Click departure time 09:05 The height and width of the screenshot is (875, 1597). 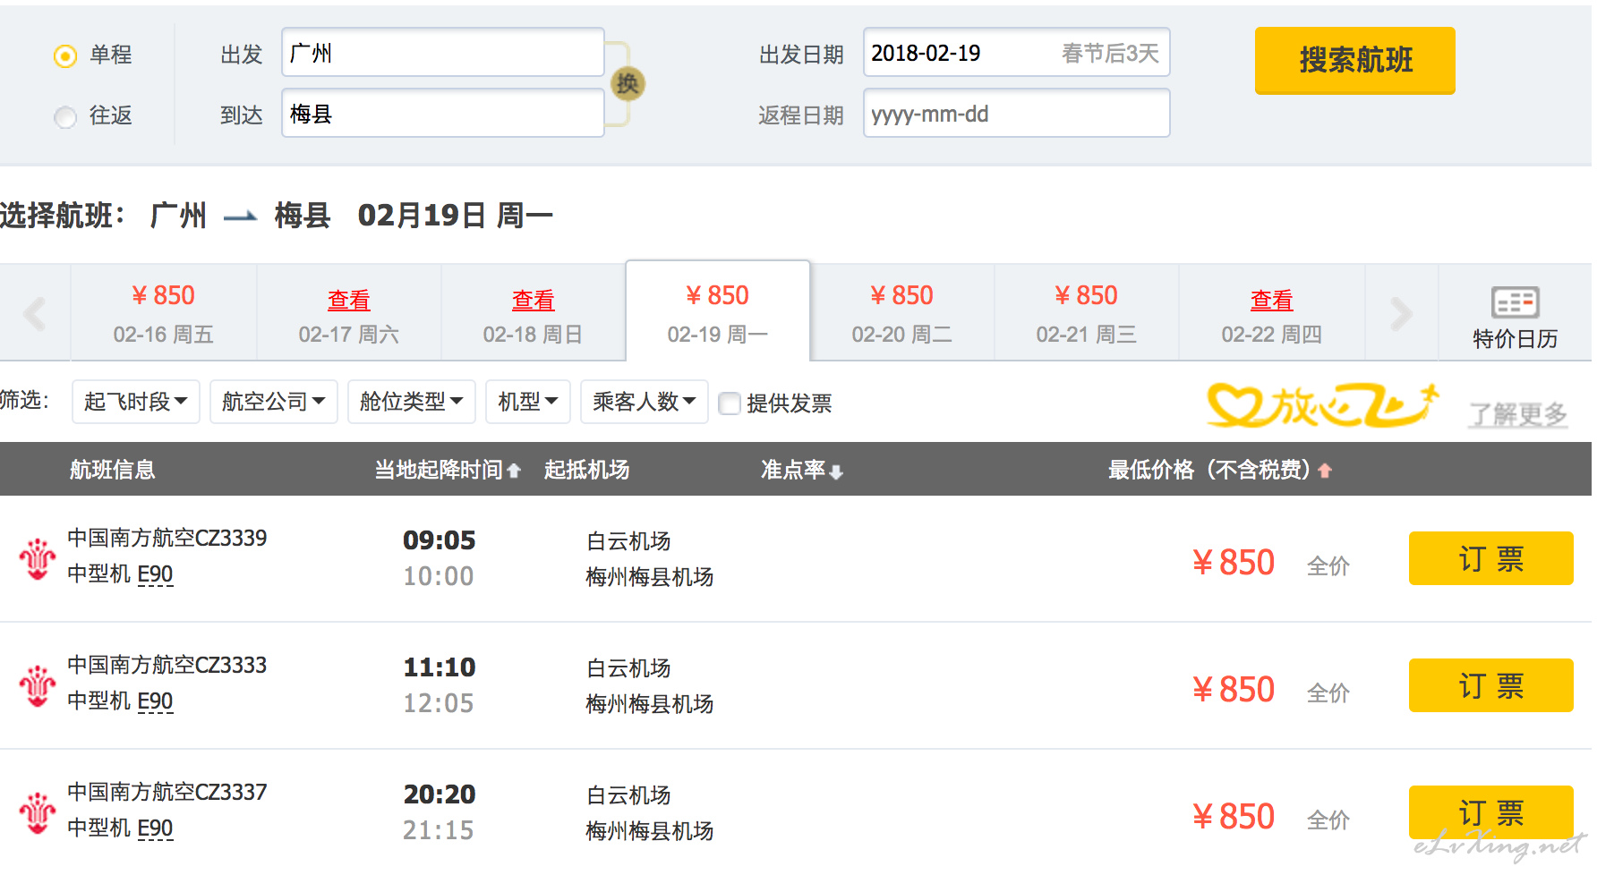440,540
